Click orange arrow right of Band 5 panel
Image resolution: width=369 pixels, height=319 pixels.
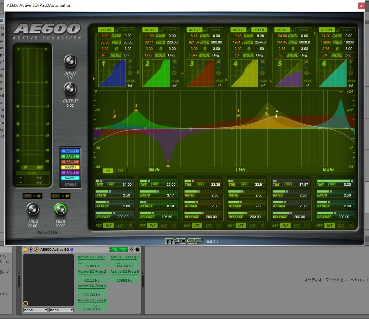click(315, 33)
